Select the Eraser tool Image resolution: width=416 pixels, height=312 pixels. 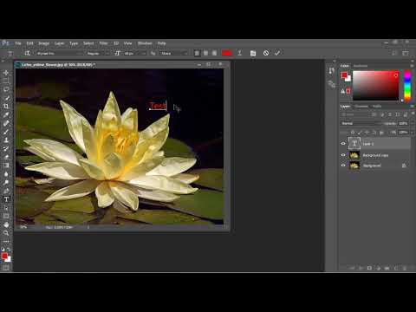point(6,157)
